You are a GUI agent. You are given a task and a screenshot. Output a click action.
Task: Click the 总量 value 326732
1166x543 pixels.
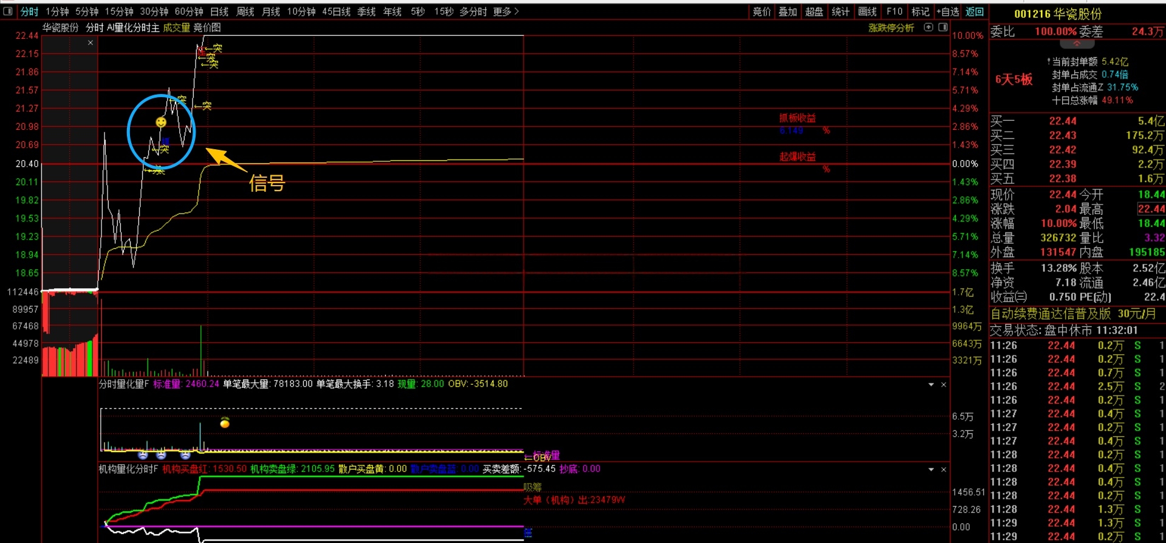(x=1059, y=238)
